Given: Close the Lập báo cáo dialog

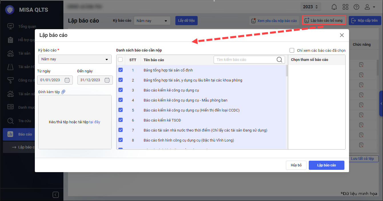Looking at the screenshot, I should click(x=342, y=35).
